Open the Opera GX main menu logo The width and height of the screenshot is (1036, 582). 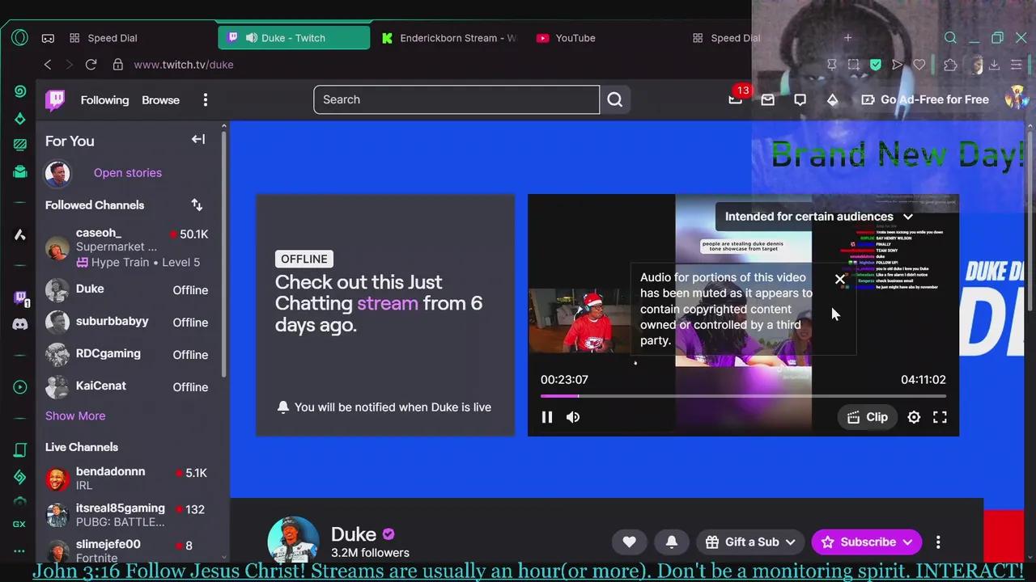[19, 38]
